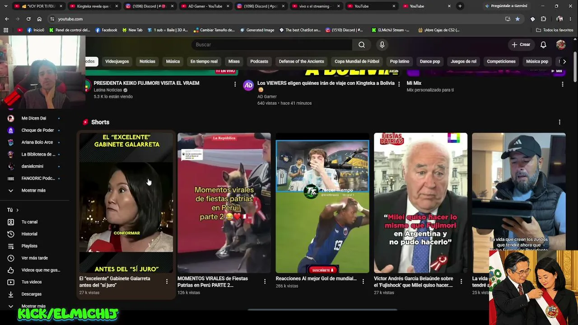
Task: Open Choque de Poder subscription channel
Action: pyautogui.click(x=35, y=130)
